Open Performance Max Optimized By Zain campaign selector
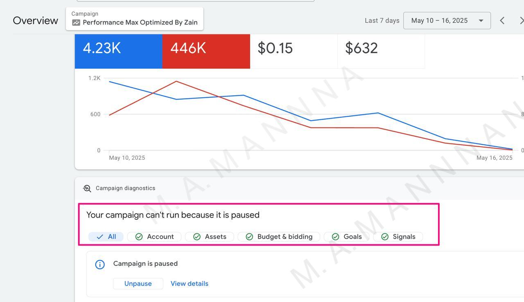 pos(134,19)
